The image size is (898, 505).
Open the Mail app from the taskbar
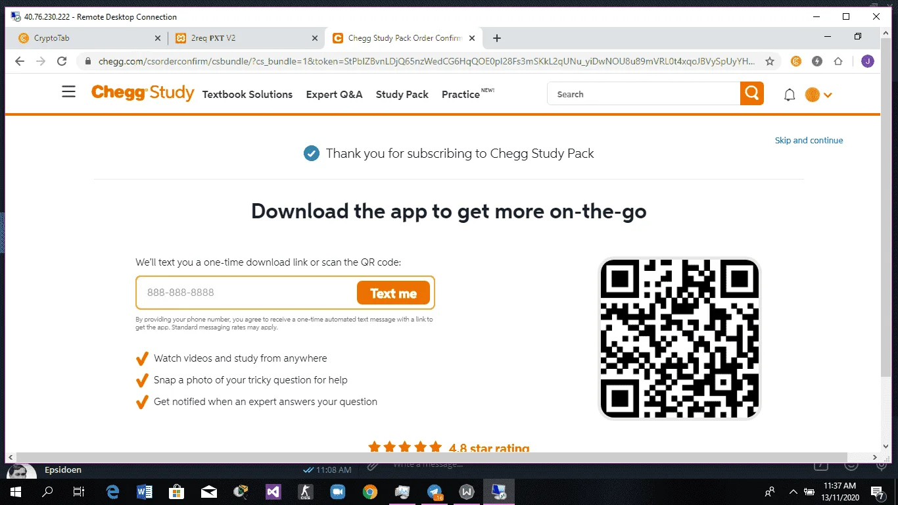tap(209, 491)
